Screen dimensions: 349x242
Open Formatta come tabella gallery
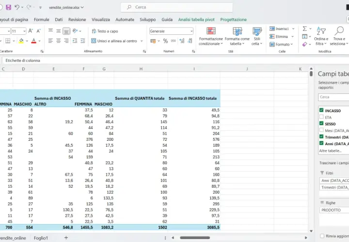(237, 36)
